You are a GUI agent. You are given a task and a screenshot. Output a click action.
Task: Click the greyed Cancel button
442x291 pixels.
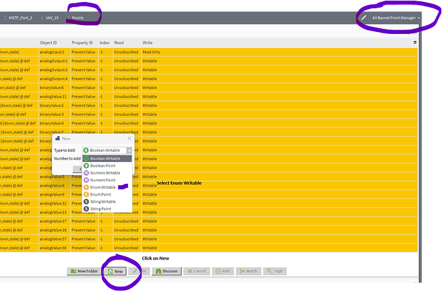click(197, 271)
